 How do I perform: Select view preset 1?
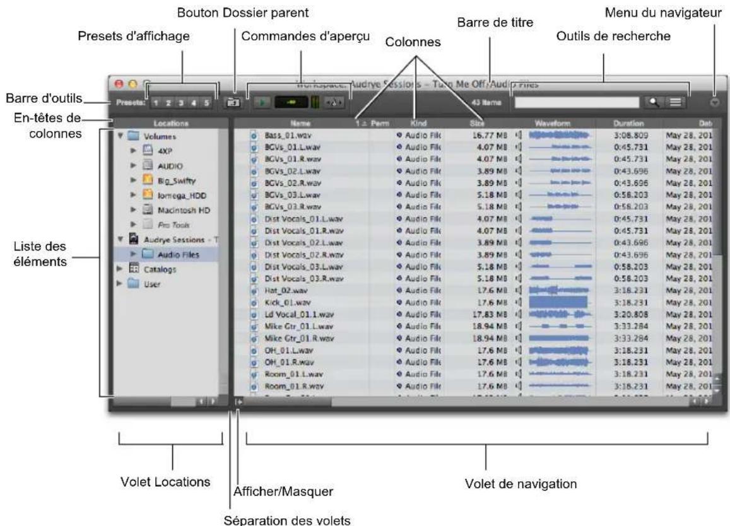pos(156,103)
